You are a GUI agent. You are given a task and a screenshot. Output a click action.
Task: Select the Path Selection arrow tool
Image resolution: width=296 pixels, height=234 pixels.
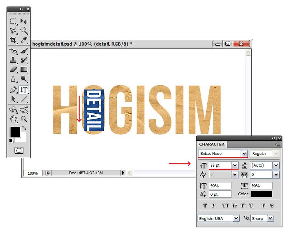(x=13, y=99)
